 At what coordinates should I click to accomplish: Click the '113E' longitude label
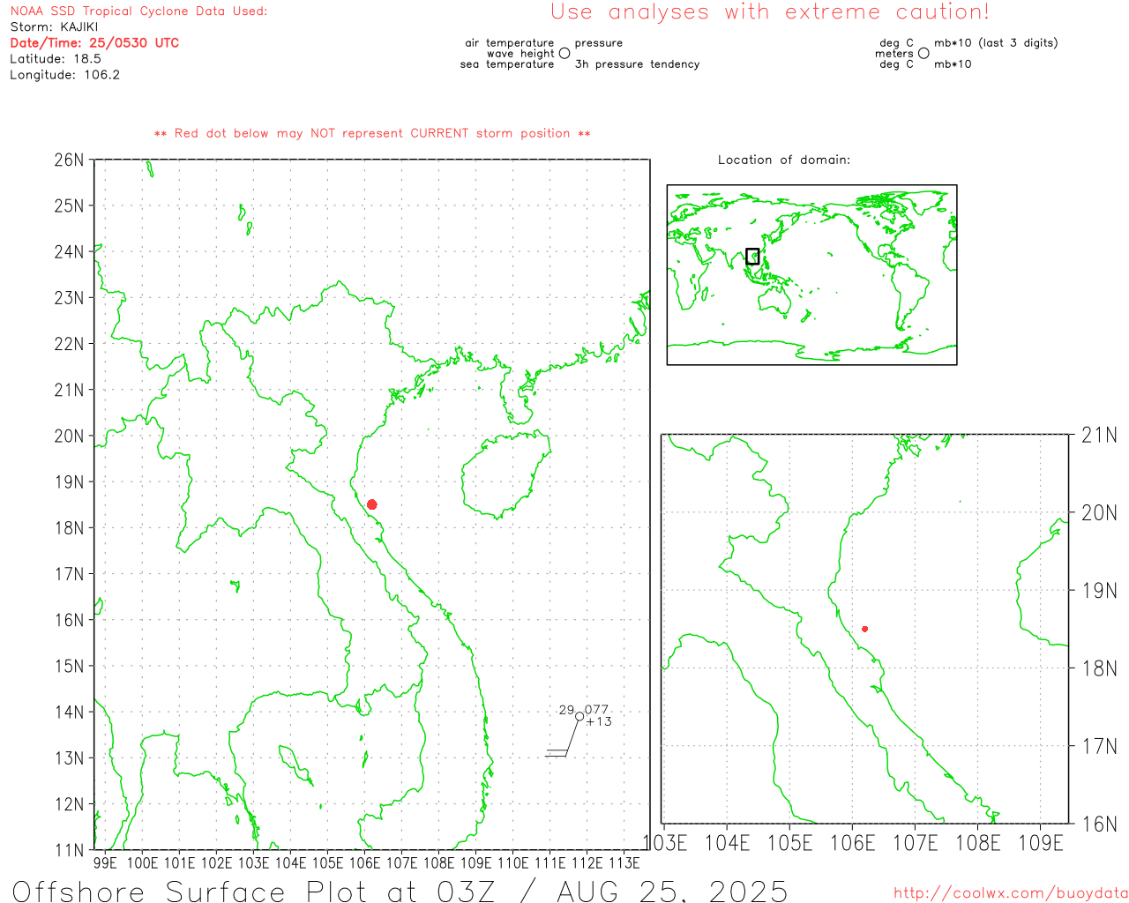click(x=624, y=862)
